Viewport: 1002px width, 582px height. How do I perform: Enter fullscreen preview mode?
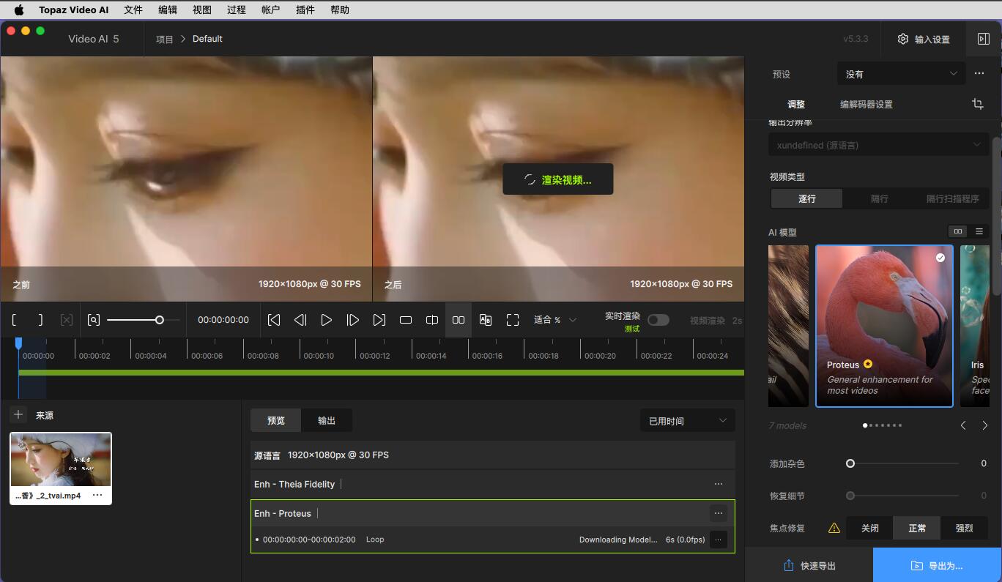click(513, 320)
